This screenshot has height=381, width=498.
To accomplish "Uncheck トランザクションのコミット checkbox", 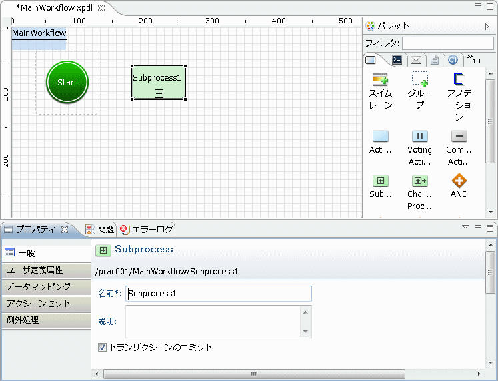I will pos(102,348).
